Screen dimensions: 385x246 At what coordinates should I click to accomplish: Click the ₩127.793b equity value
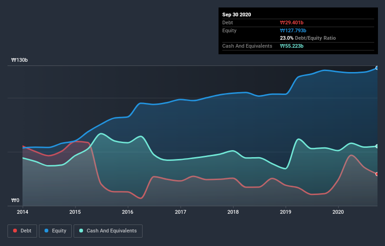(293, 30)
